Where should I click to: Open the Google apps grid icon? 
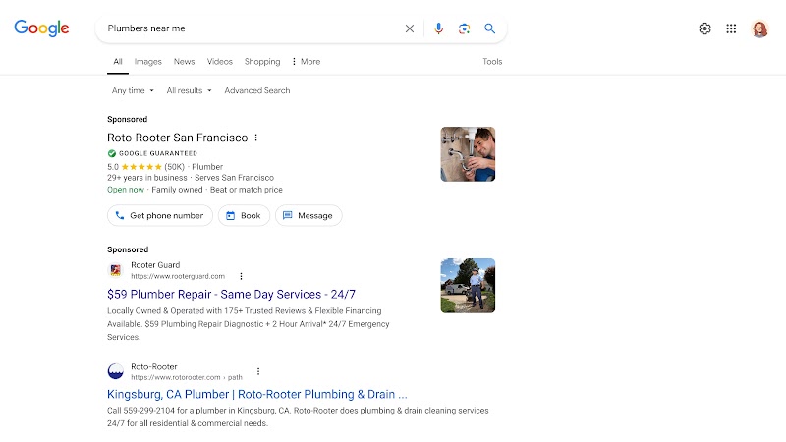click(731, 28)
